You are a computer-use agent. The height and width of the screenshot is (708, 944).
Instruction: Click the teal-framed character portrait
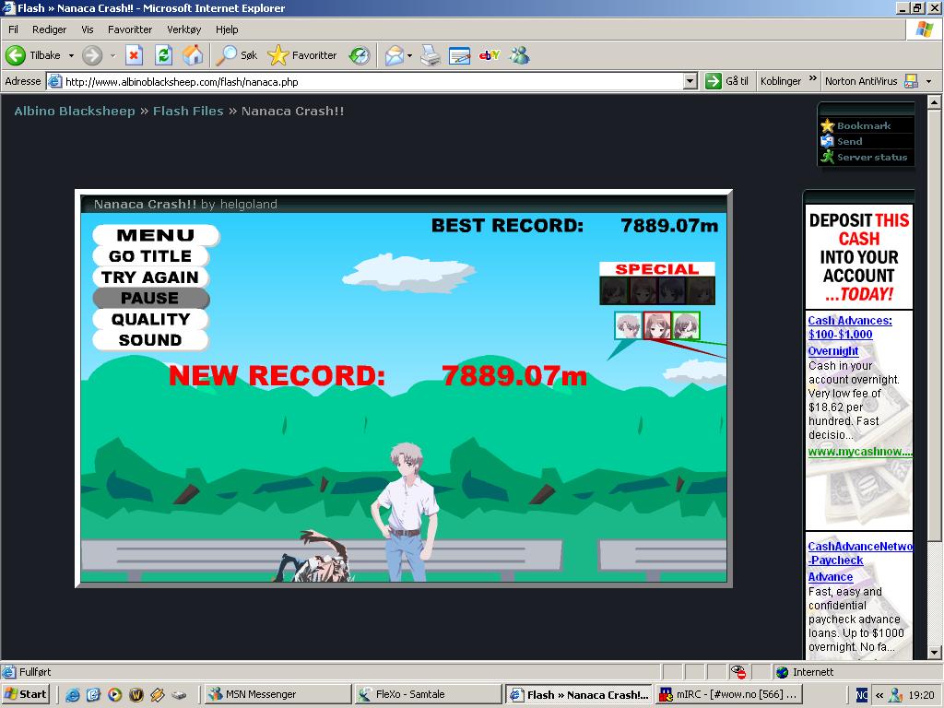(x=628, y=325)
